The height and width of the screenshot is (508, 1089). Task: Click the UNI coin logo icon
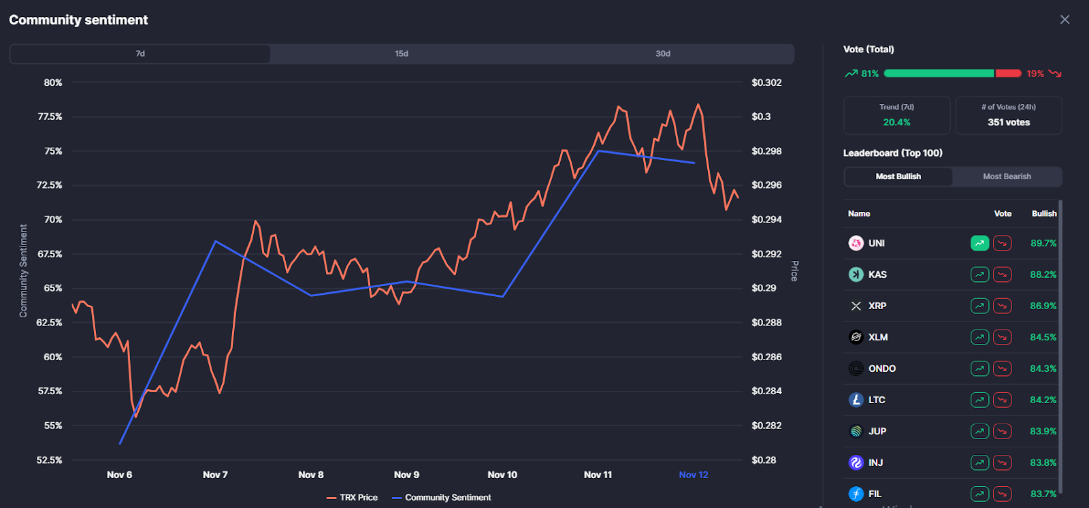pos(856,243)
